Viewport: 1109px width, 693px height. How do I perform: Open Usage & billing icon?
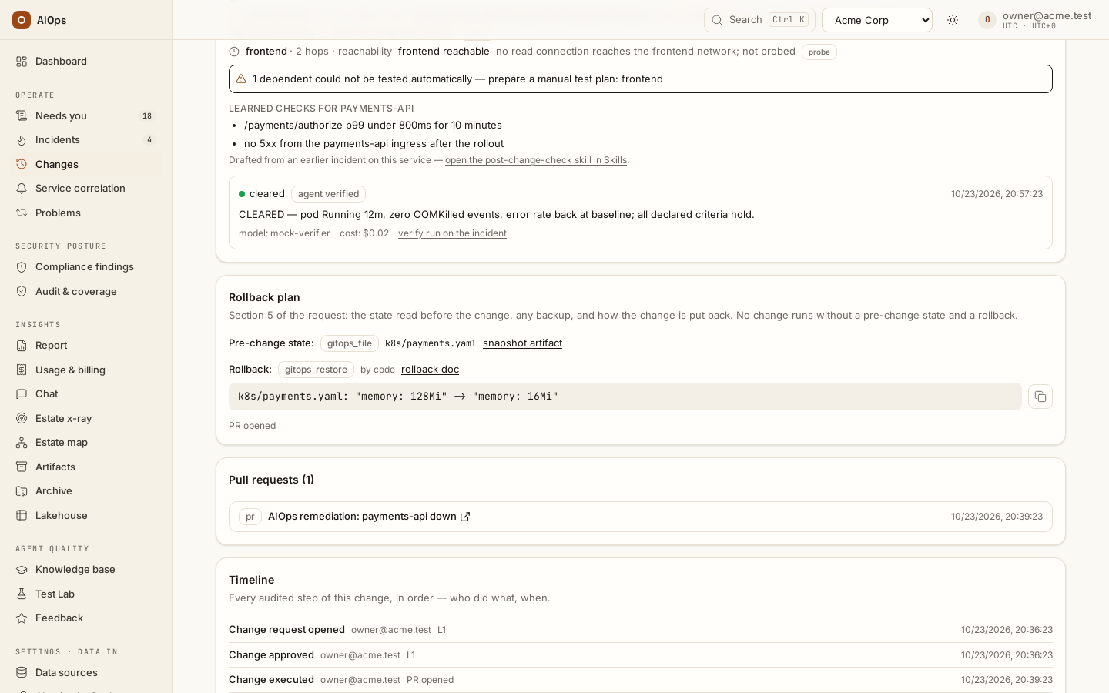22,370
